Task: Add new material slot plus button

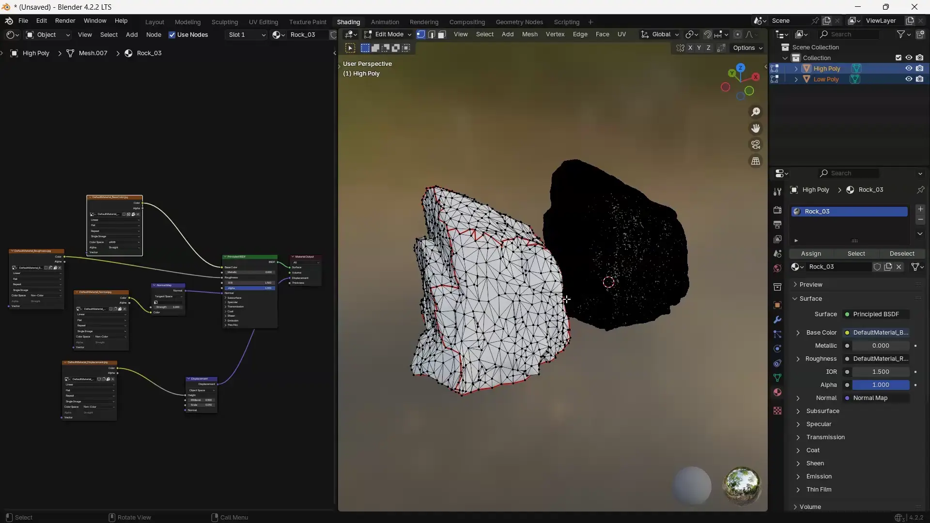Action: [920, 209]
